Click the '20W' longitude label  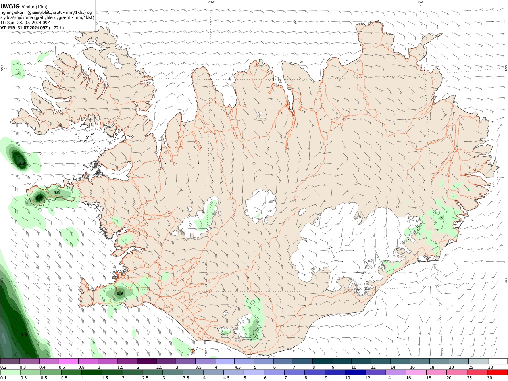211,2
